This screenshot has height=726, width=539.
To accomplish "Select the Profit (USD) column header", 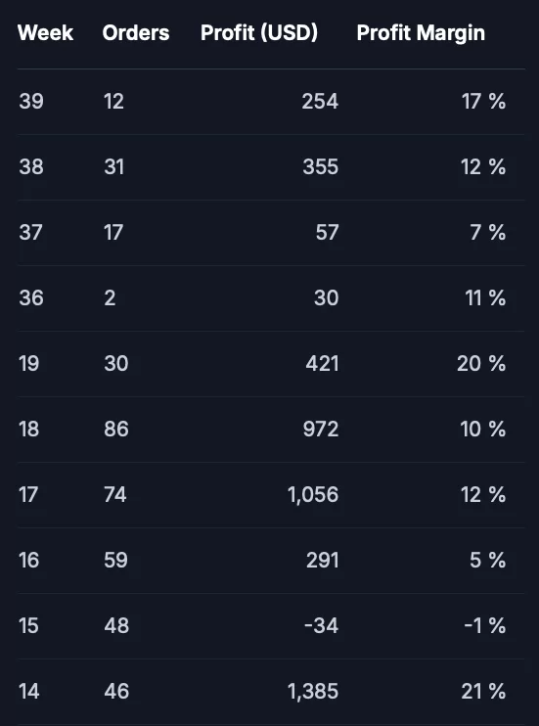I will pos(259,33).
